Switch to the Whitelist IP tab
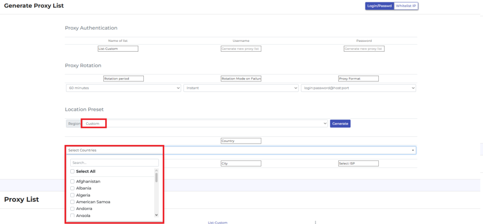The image size is (483, 224). pos(406,6)
